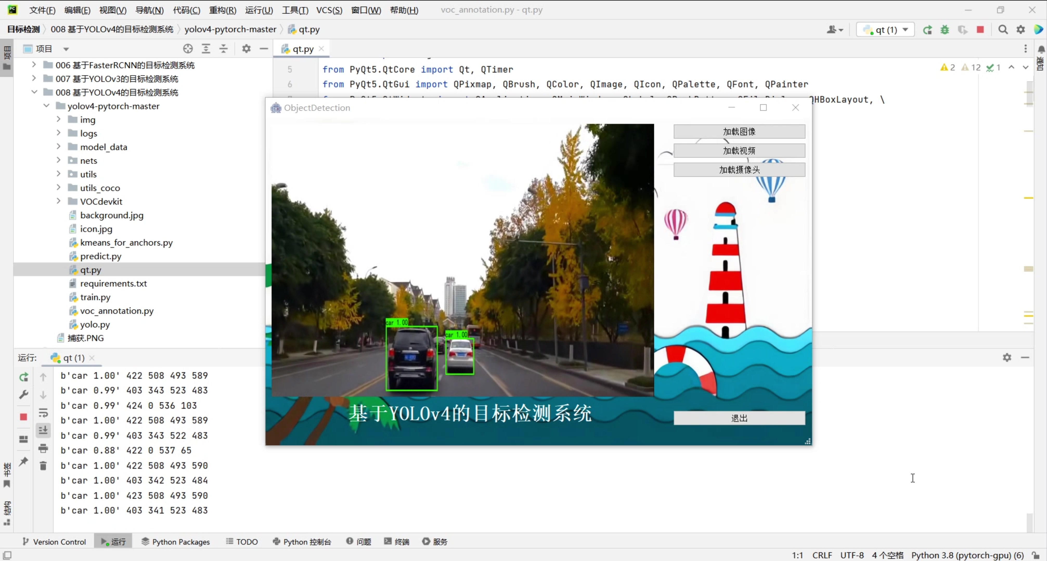The width and height of the screenshot is (1047, 561).
Task: Open the 运行(U) menu
Action: pyautogui.click(x=259, y=10)
